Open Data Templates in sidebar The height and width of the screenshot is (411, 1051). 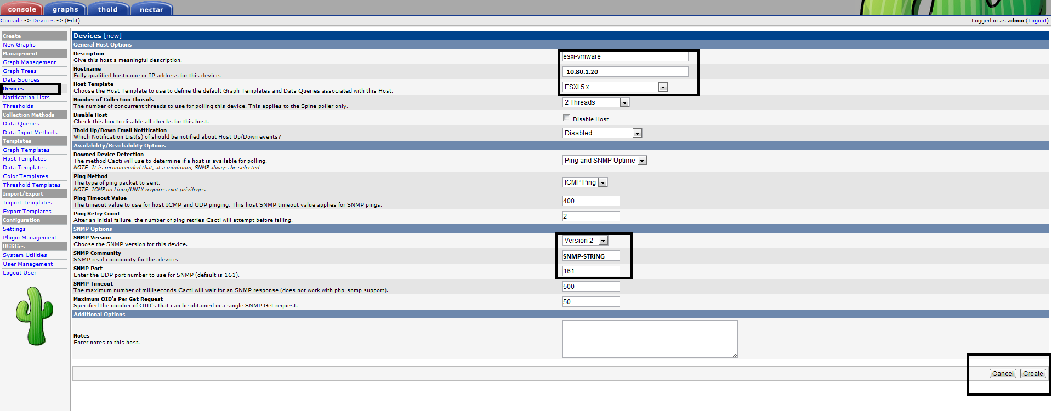pyautogui.click(x=25, y=168)
